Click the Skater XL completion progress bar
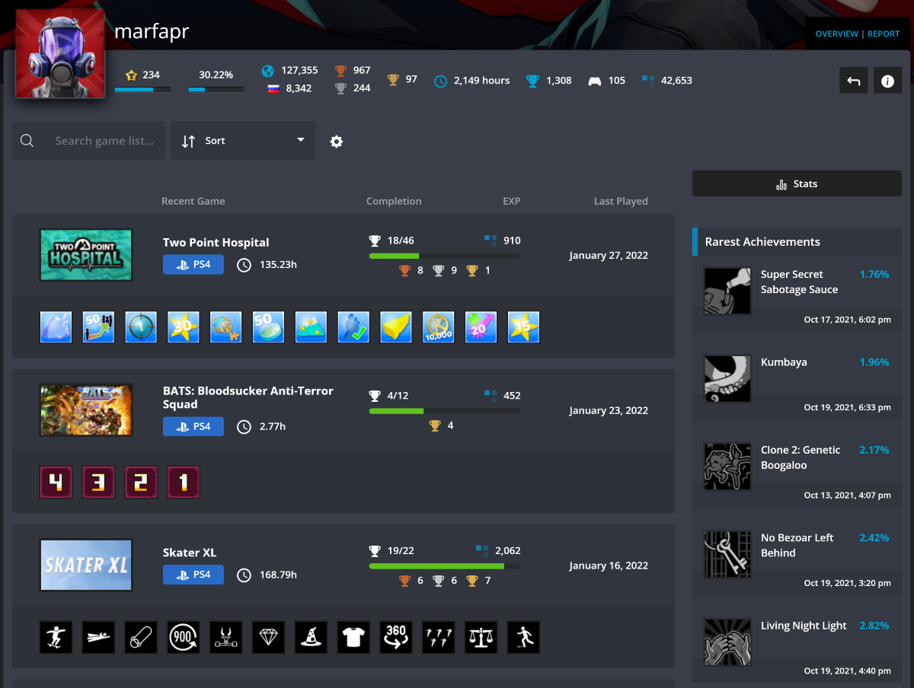Screen dimensions: 914x688 445,566
